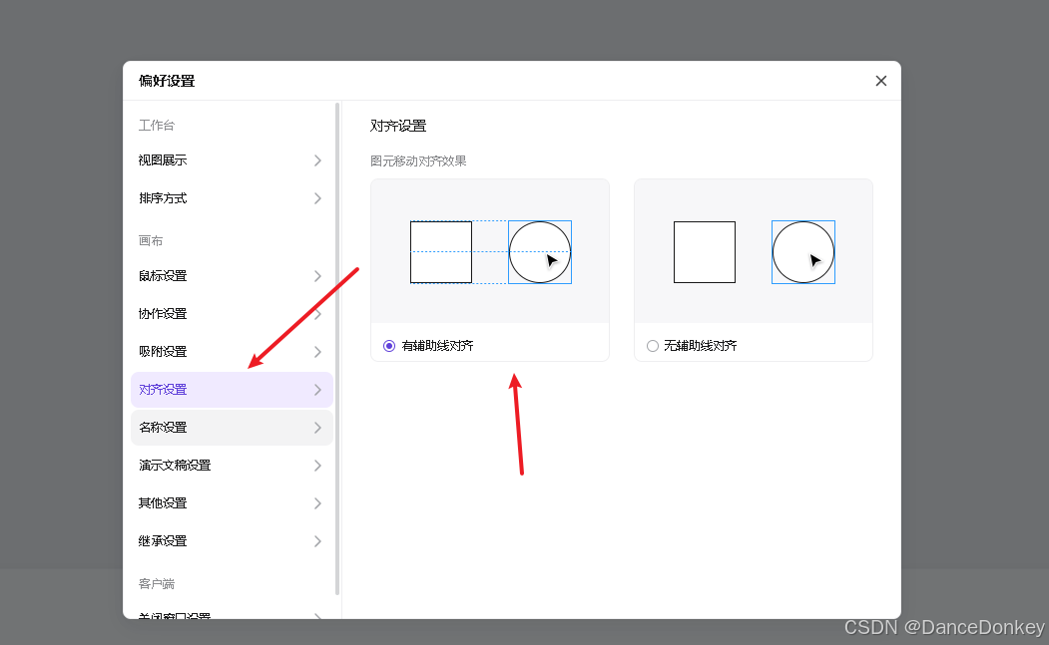Click the sidebar vertical scrollbar
This screenshot has height=645, width=1049.
click(337, 349)
